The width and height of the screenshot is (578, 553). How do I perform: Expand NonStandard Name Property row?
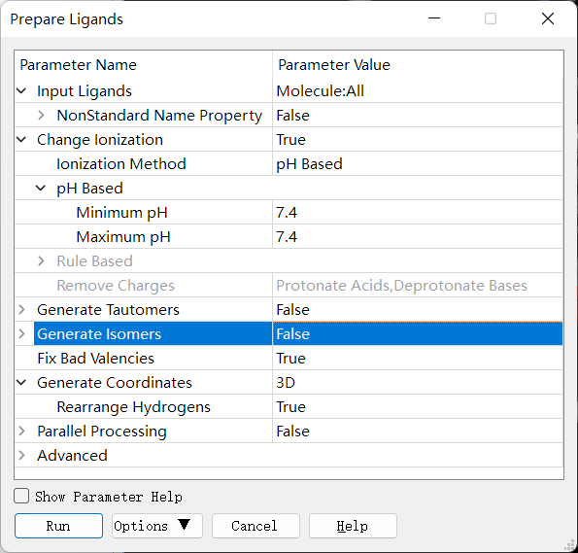(41, 115)
